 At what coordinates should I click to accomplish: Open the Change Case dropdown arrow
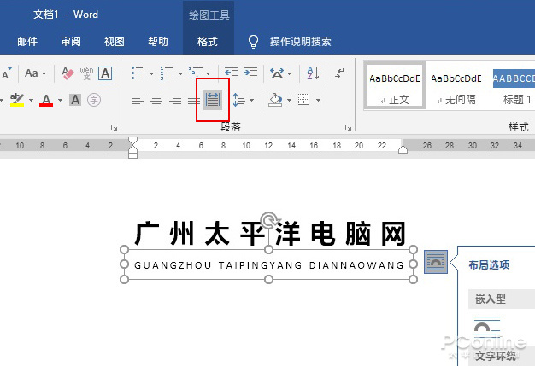point(44,73)
